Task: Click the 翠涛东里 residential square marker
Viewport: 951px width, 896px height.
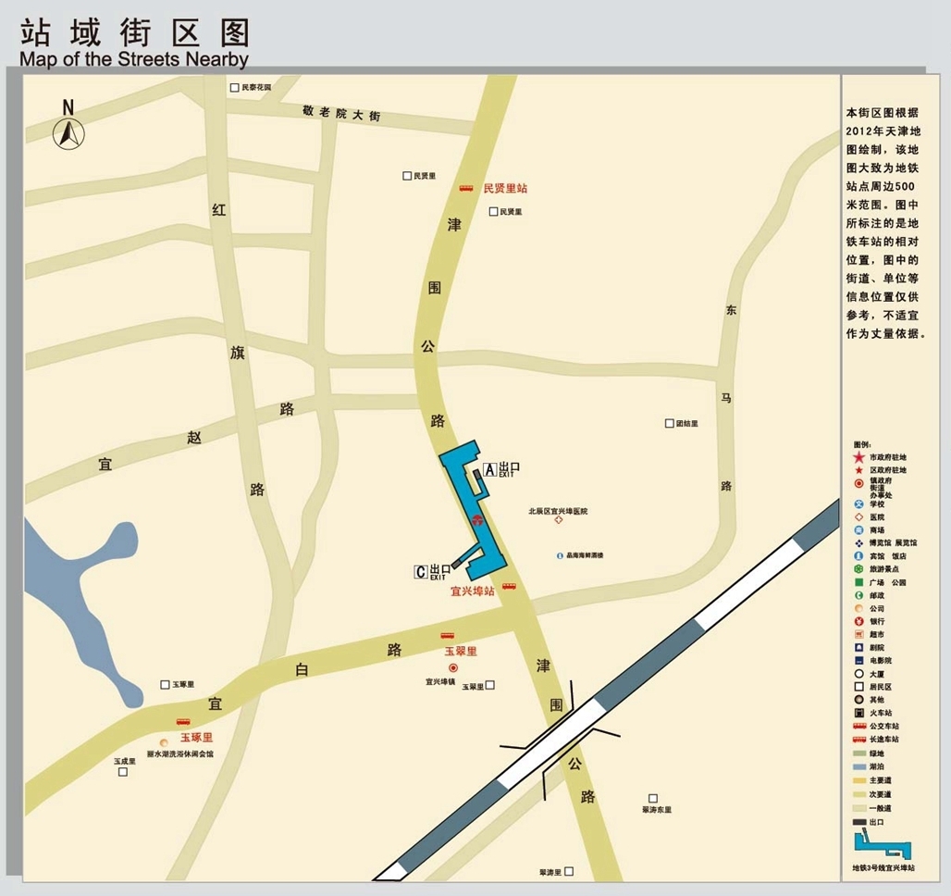Action: click(x=652, y=798)
